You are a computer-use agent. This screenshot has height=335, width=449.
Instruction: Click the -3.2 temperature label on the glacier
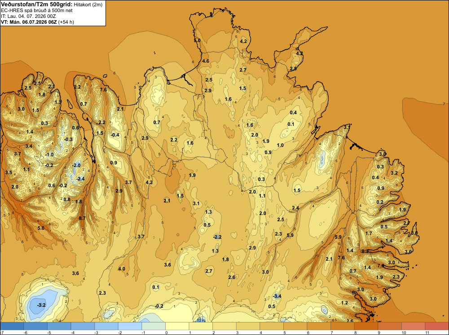(41, 305)
